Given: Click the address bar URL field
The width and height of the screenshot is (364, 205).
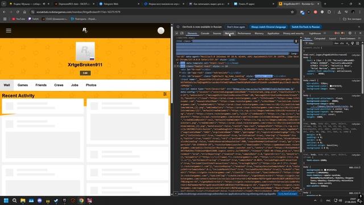Looking at the screenshot, I should [x=163, y=12].
